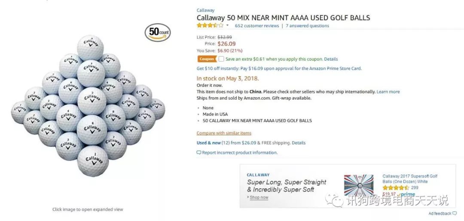Open the Callaway brand link above title
464x221 pixels.
pos(205,10)
